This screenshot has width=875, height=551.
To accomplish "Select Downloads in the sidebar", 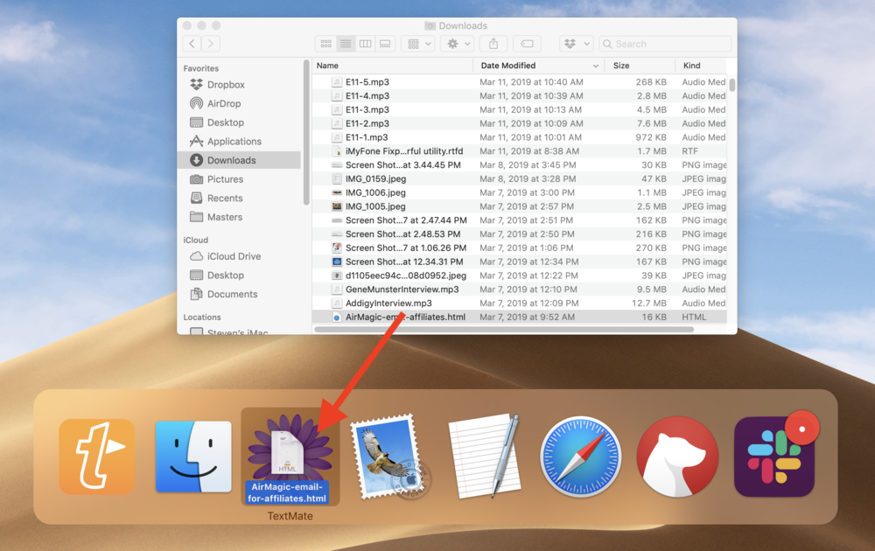I will click(x=239, y=160).
